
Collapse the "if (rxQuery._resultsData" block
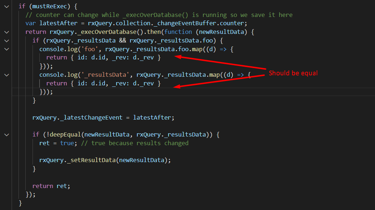tap(6, 40)
